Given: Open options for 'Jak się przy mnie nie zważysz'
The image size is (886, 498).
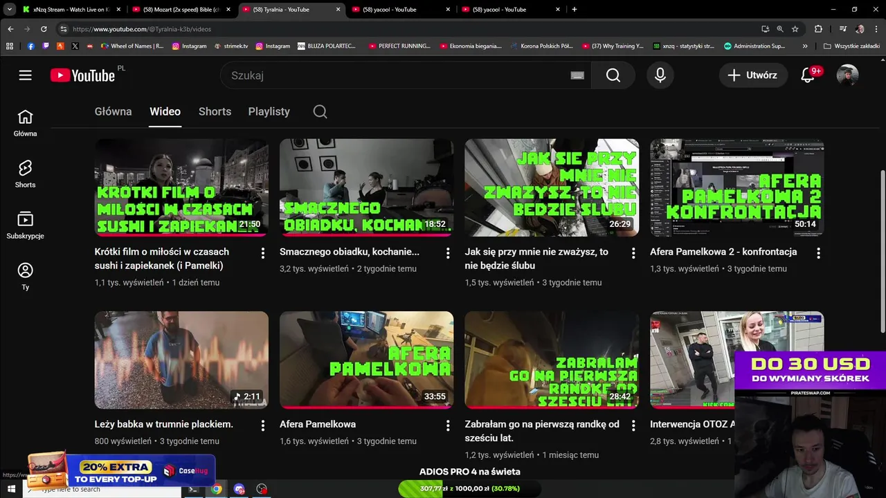Looking at the screenshot, I should pyautogui.click(x=633, y=253).
